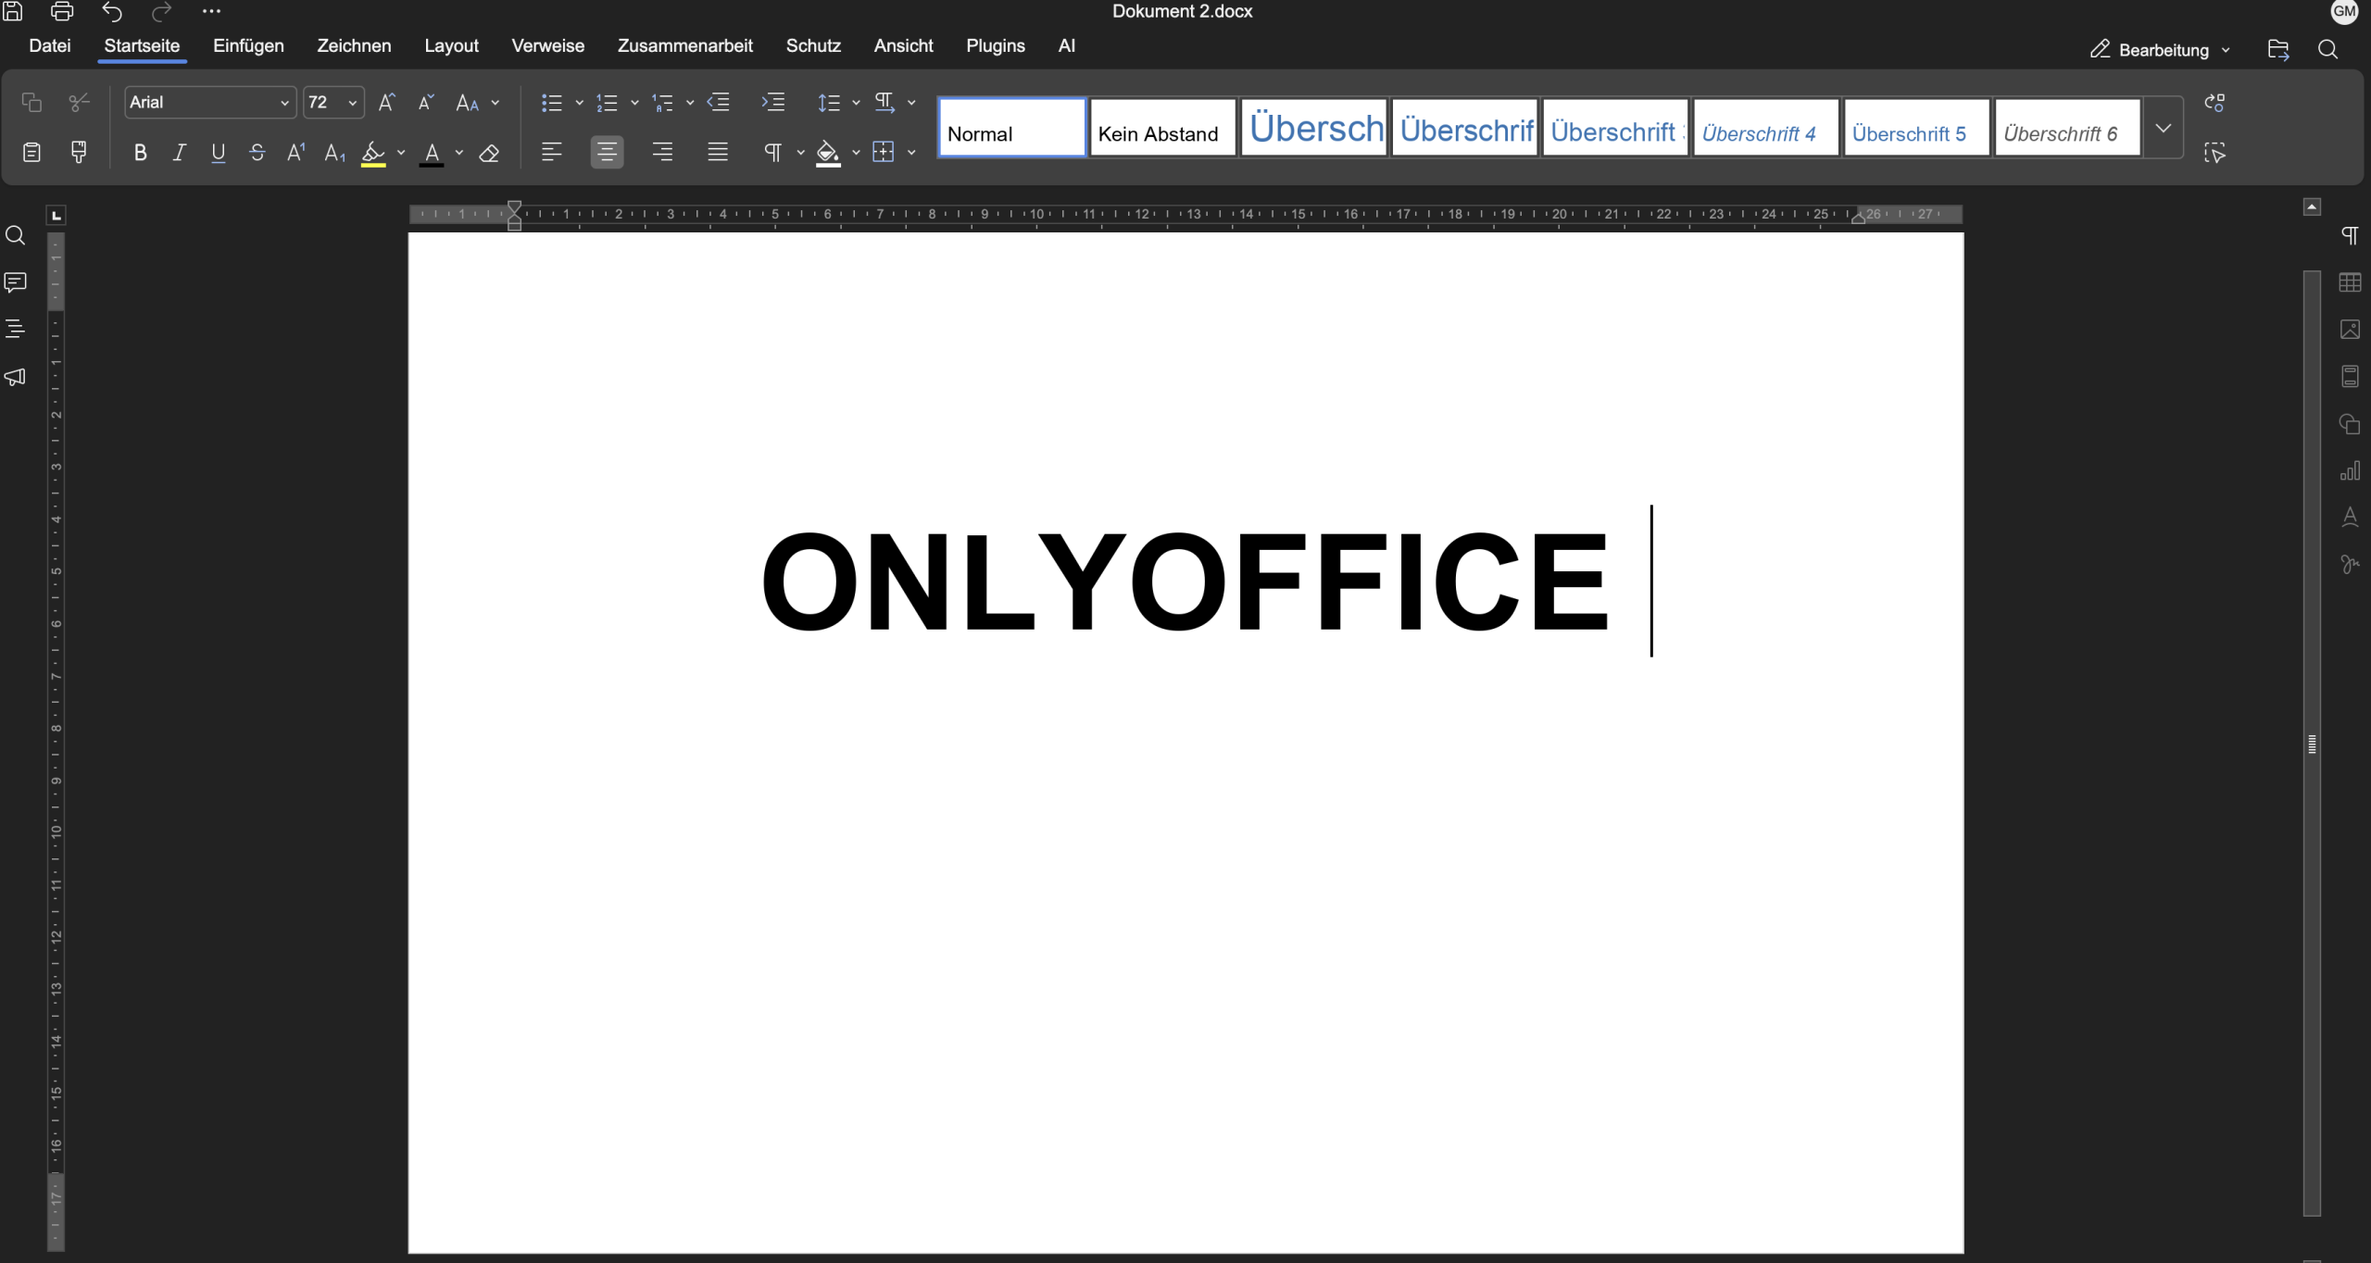Cut selection with the scissors icon

[80, 102]
